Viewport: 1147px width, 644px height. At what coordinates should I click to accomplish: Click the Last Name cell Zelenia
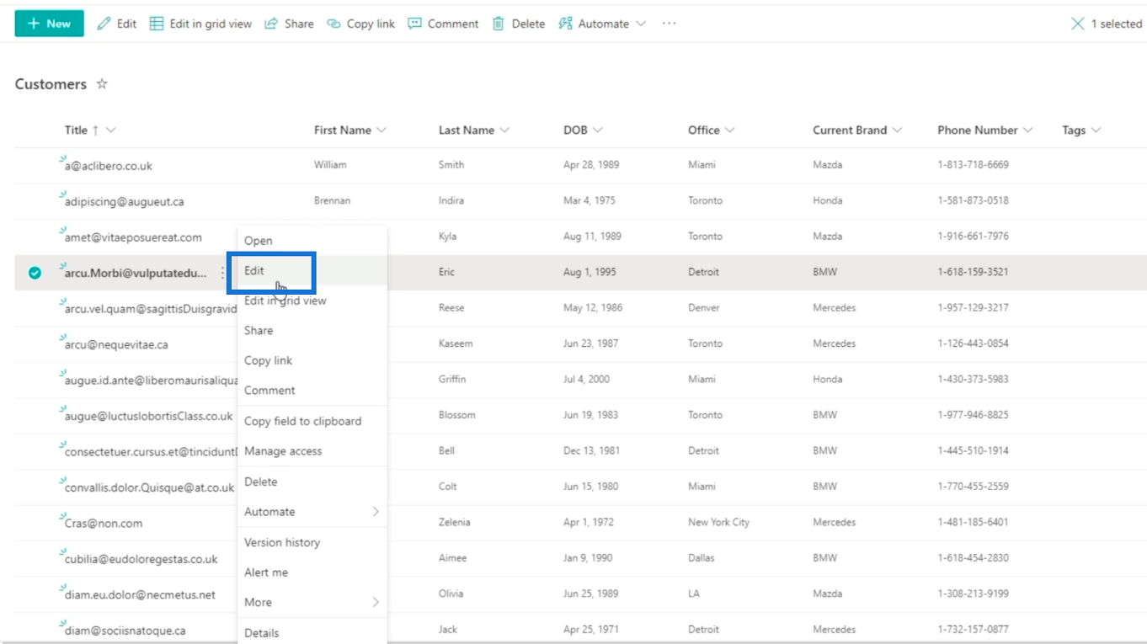coord(455,522)
